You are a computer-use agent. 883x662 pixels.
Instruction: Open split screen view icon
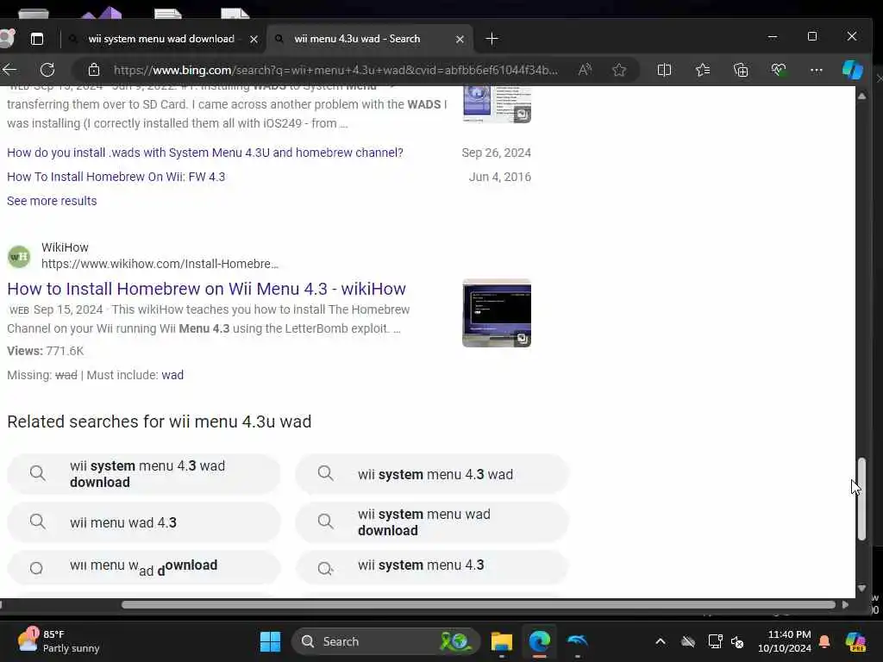coord(664,70)
